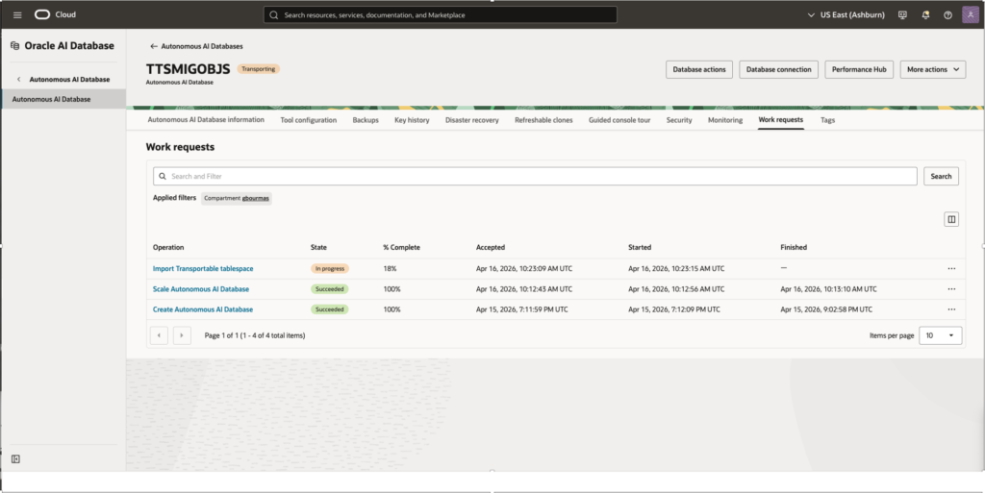Image resolution: width=985 pixels, height=493 pixels.
Task: Open the Cloud Shell developer tools icon
Action: tap(902, 15)
